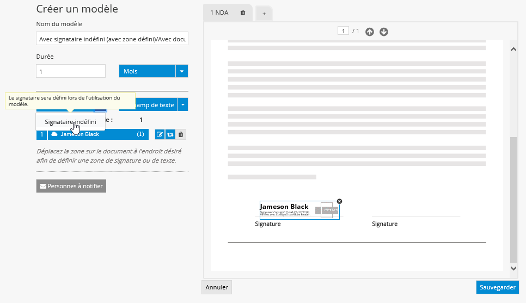526x303 pixels.
Task: Focus the Durée number field
Action: [71, 71]
